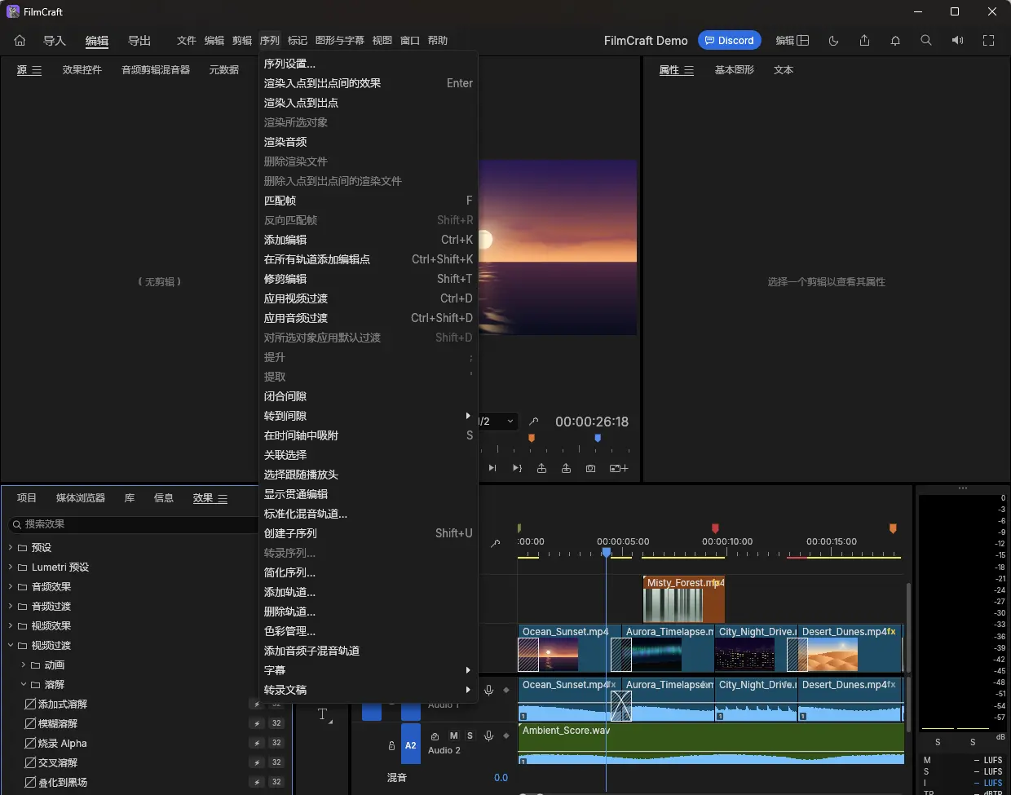Open the 转到间隙 submenu
Image resolution: width=1011 pixels, height=795 pixels.
pos(368,416)
